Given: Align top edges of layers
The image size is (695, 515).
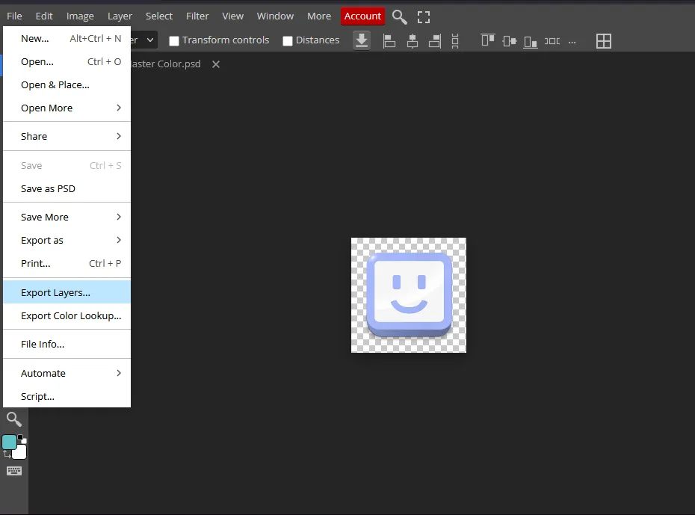Looking at the screenshot, I should (487, 41).
